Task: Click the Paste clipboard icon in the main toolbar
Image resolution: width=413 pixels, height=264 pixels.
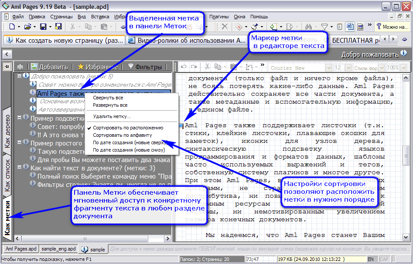Action: tap(104, 27)
